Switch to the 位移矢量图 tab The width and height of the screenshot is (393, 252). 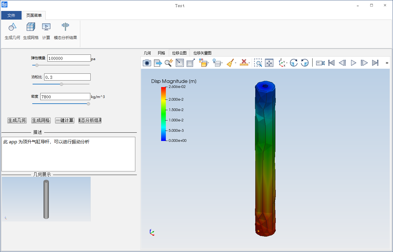coord(202,53)
